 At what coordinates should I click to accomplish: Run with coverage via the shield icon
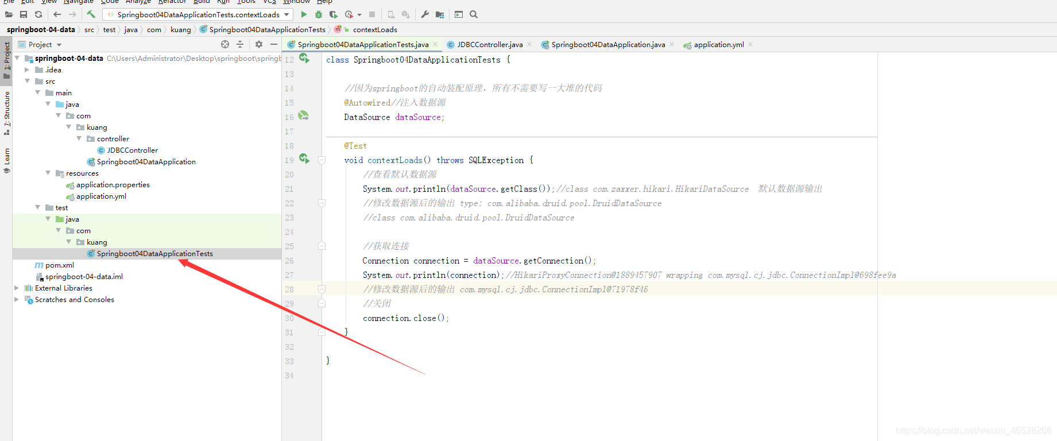(x=333, y=14)
